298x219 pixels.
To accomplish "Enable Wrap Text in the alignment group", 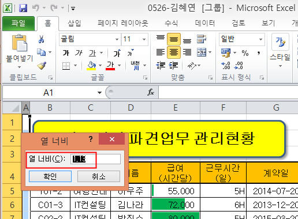I will [x=202, y=39].
